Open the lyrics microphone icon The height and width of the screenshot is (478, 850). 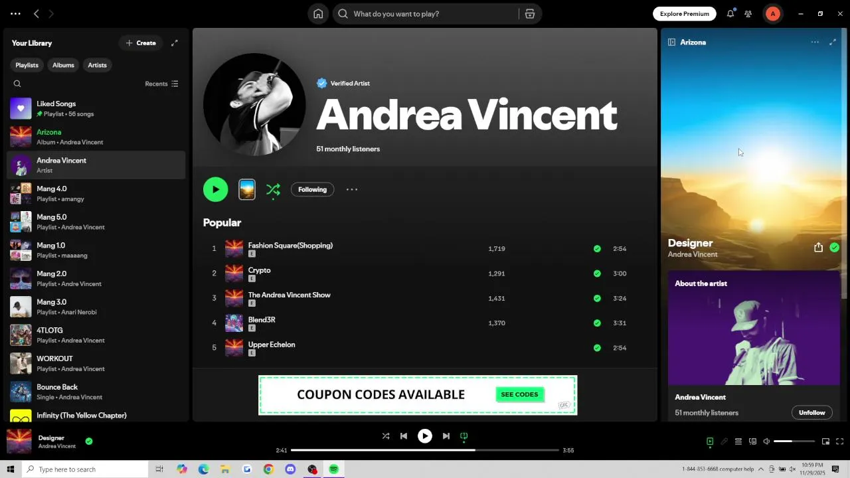tap(724, 441)
